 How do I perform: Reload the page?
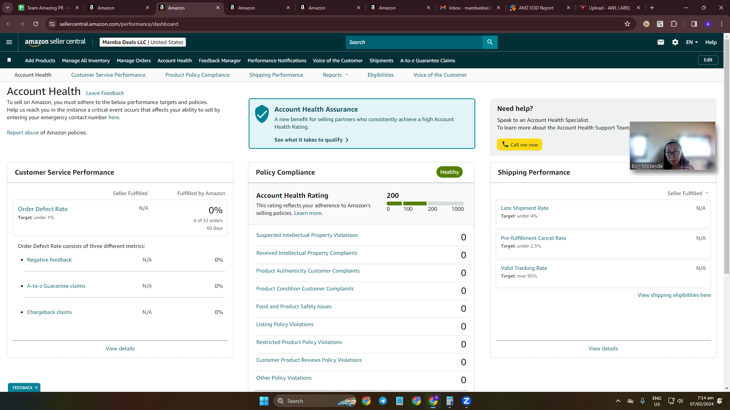pyautogui.click(x=36, y=24)
